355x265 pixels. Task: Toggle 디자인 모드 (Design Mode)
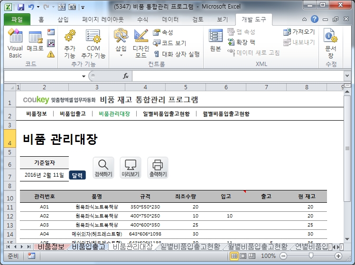(141, 43)
